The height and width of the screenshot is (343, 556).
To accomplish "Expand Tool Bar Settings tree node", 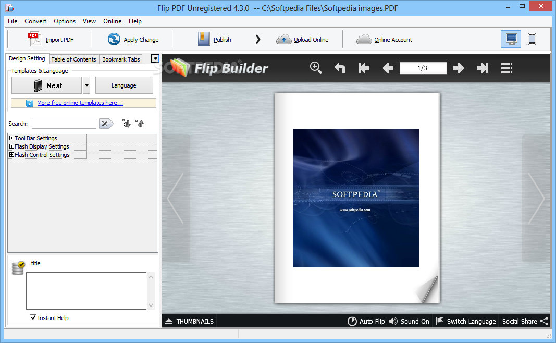I will 11,138.
